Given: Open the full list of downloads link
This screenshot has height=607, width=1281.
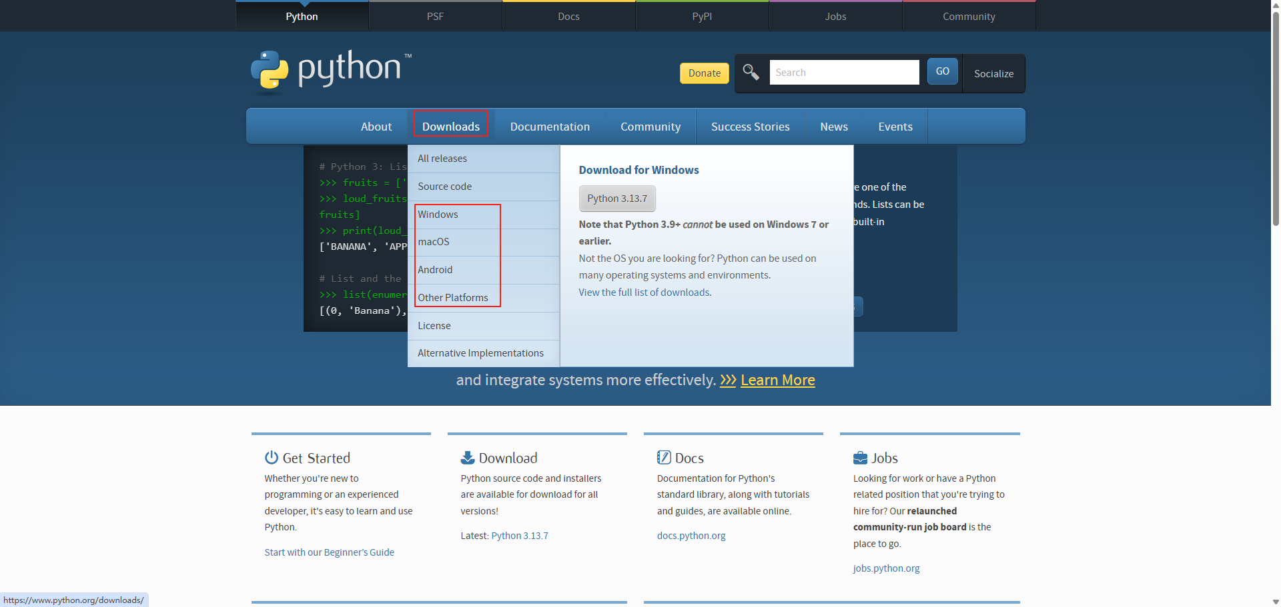Looking at the screenshot, I should coord(644,292).
